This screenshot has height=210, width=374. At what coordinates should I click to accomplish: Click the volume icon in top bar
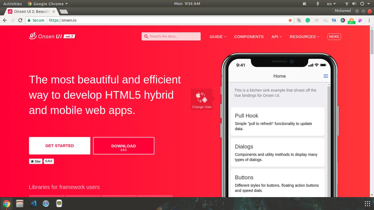[354, 4]
